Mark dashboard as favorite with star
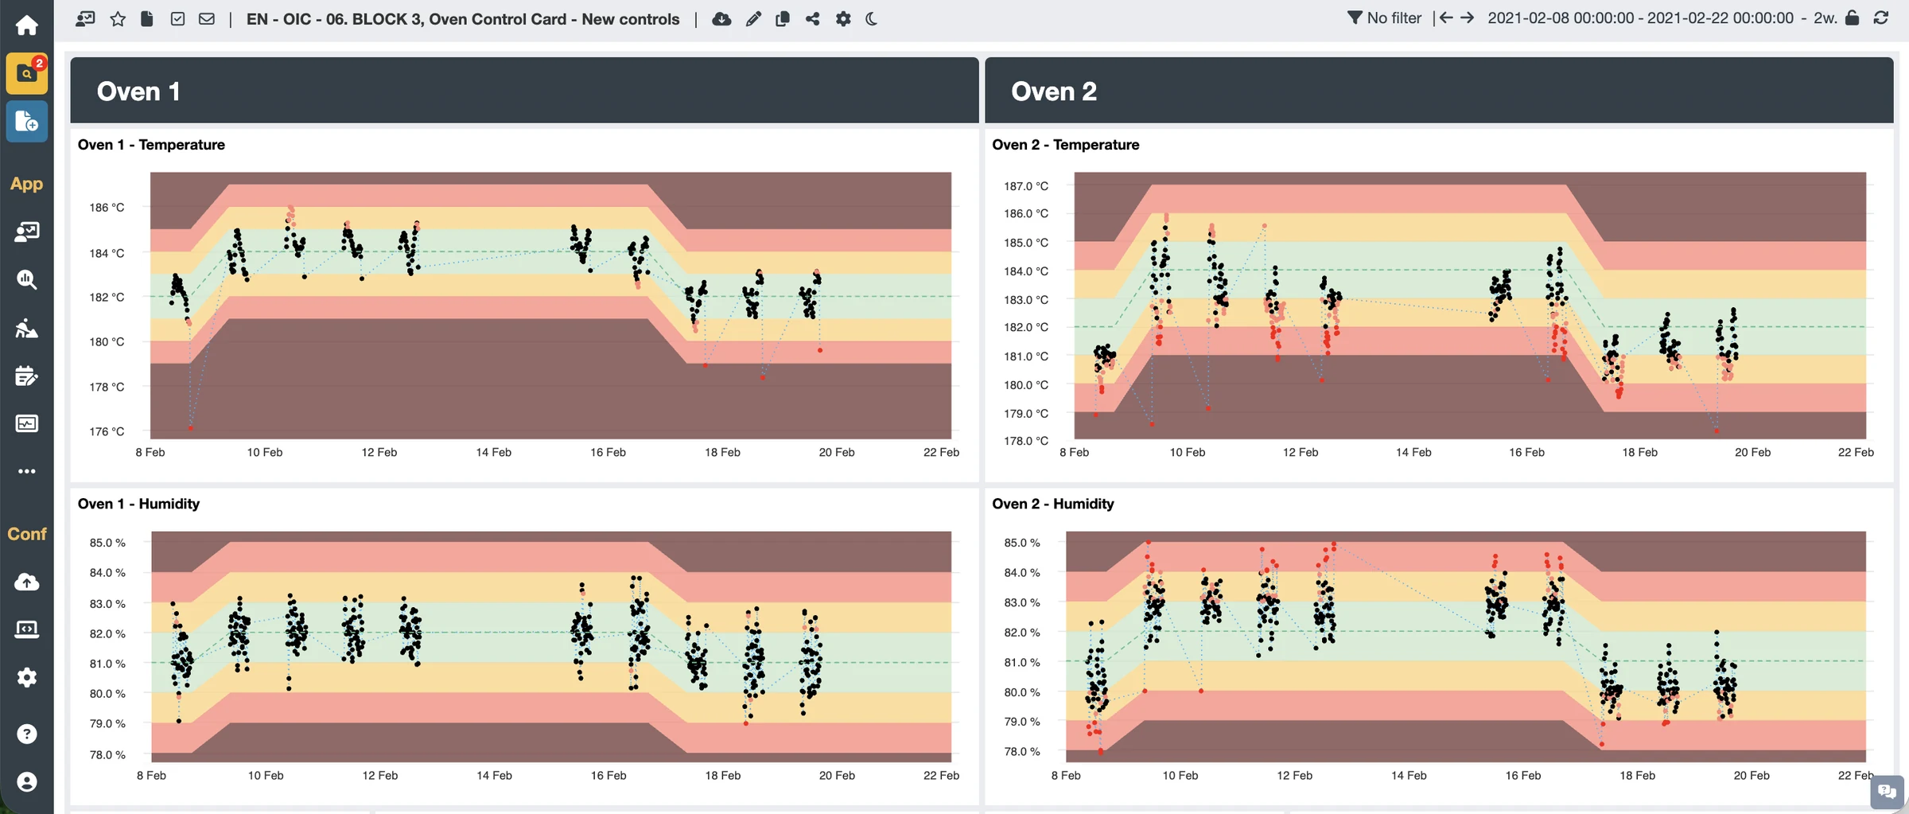 pyautogui.click(x=118, y=18)
